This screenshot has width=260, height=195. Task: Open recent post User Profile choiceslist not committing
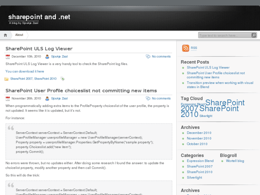(216, 75)
